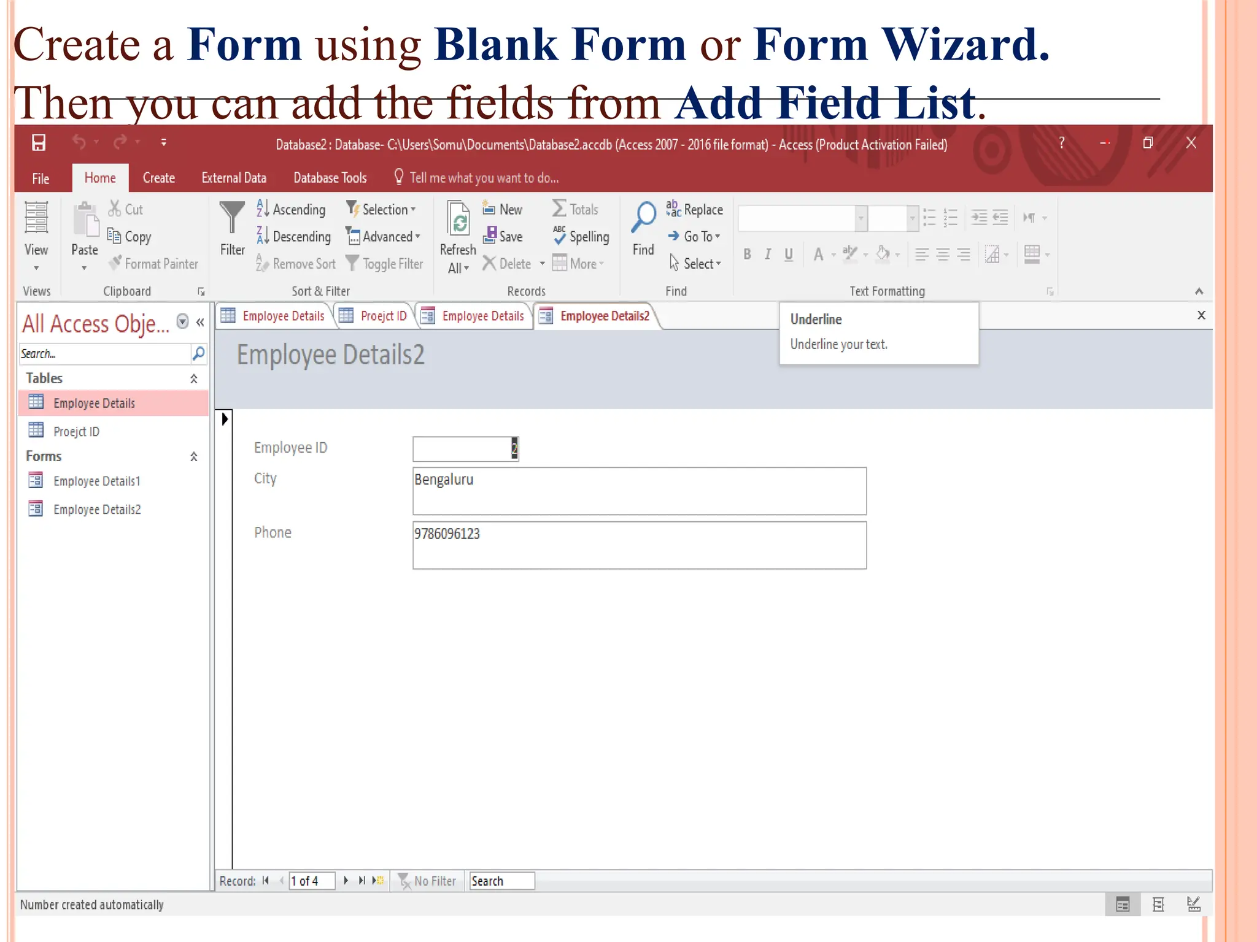
Task: Go to next record
Action: 346,881
